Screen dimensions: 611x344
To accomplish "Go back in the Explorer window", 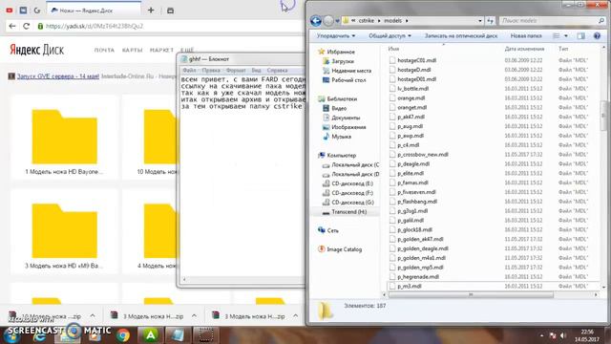I will (x=316, y=21).
